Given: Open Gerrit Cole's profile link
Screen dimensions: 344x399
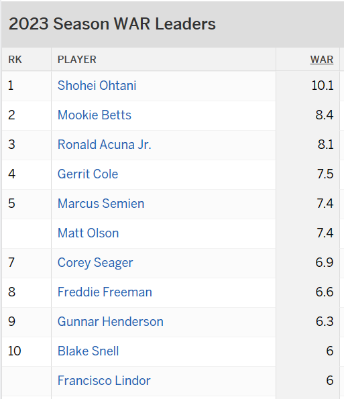Looking at the screenshot, I should pos(88,174).
